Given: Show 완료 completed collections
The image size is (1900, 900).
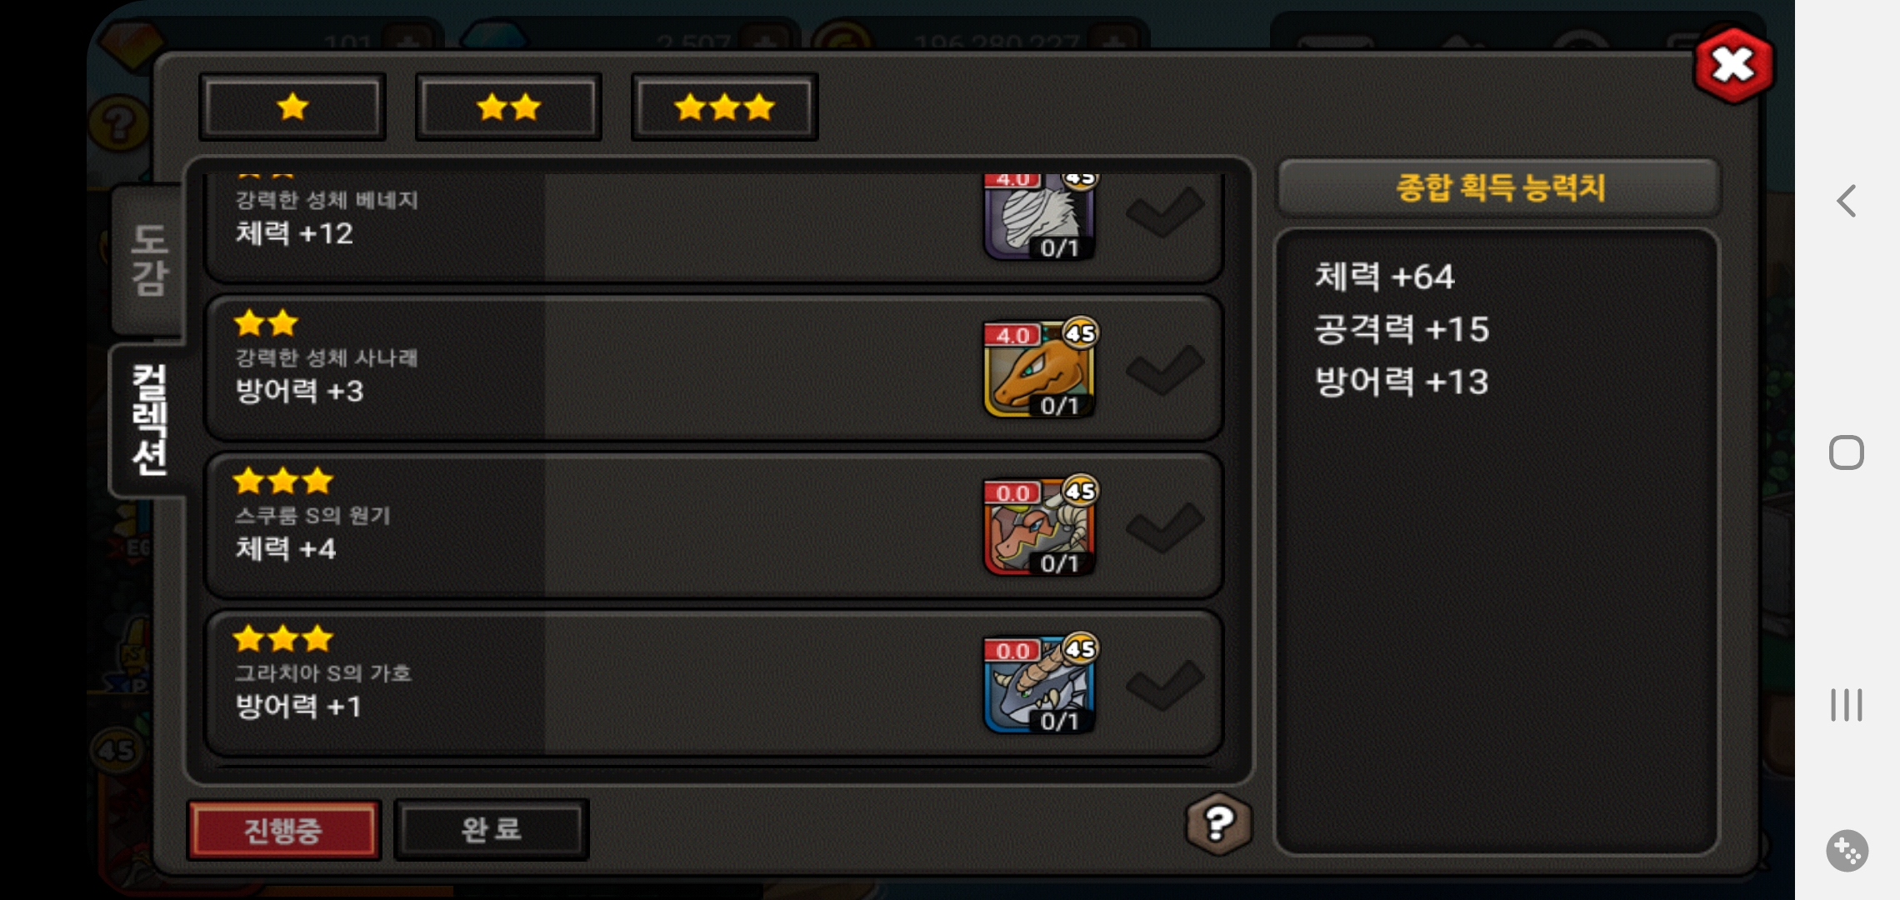Looking at the screenshot, I should [492, 829].
